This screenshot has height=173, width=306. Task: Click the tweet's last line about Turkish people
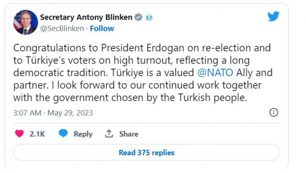[x=130, y=98]
